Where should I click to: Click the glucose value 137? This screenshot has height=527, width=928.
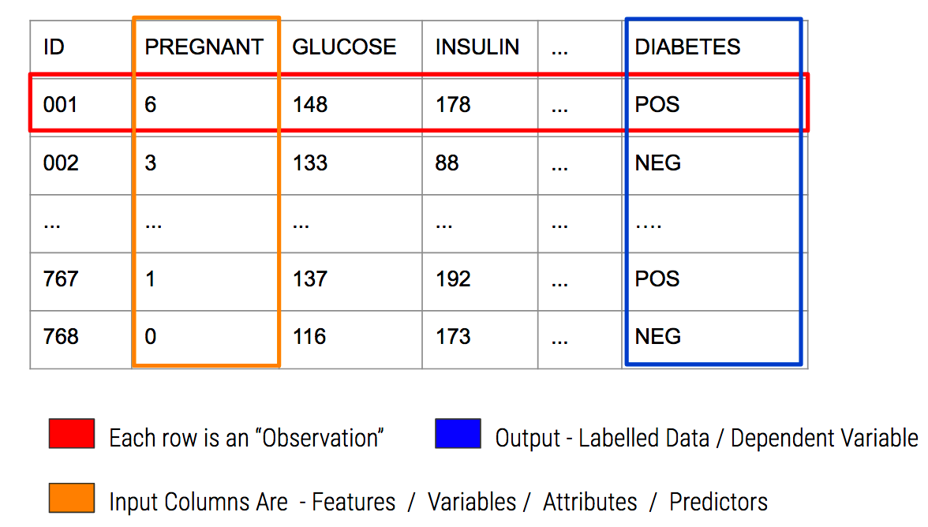click(x=309, y=279)
